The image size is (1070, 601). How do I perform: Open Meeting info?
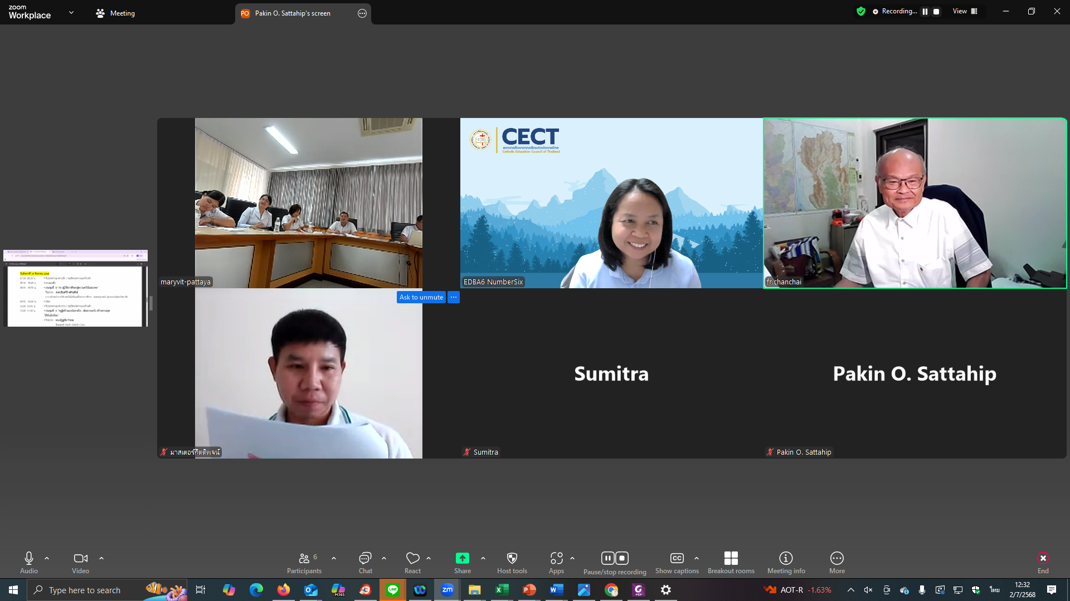click(x=786, y=562)
